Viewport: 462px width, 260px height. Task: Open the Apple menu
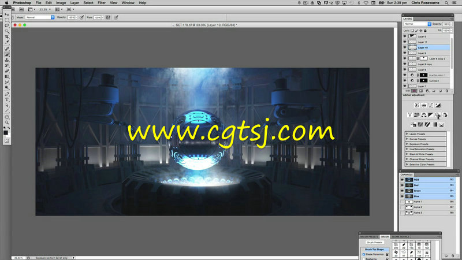pos(6,3)
